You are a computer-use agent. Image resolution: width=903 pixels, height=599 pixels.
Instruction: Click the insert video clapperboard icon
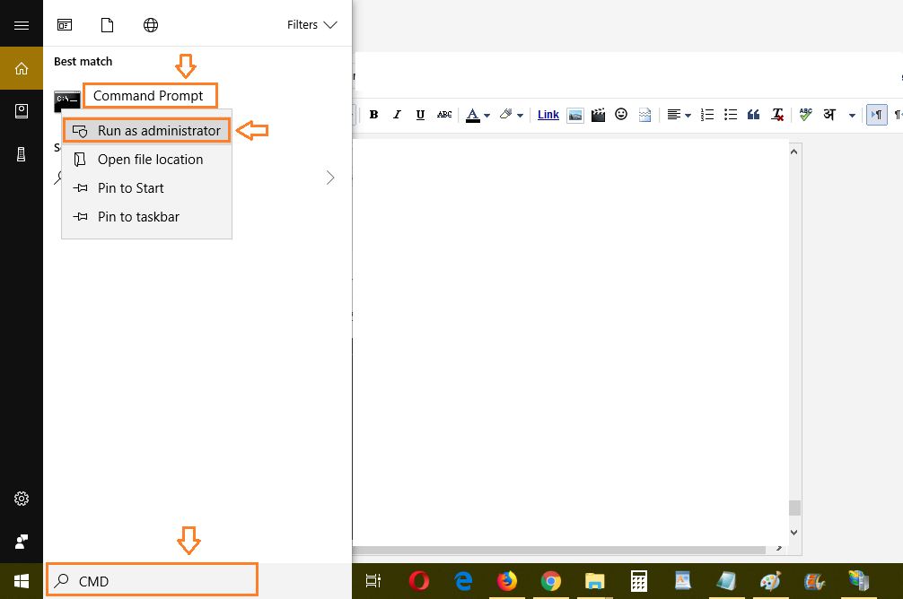click(598, 115)
